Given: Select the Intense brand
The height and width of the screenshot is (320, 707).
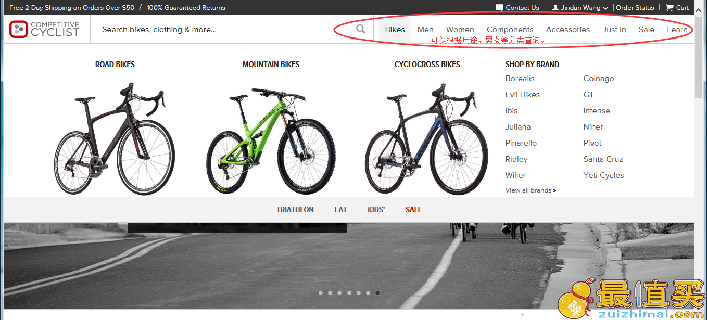Looking at the screenshot, I should [597, 111].
